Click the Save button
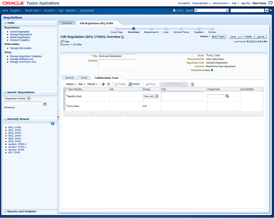274x219 pixels. tap(233, 37)
